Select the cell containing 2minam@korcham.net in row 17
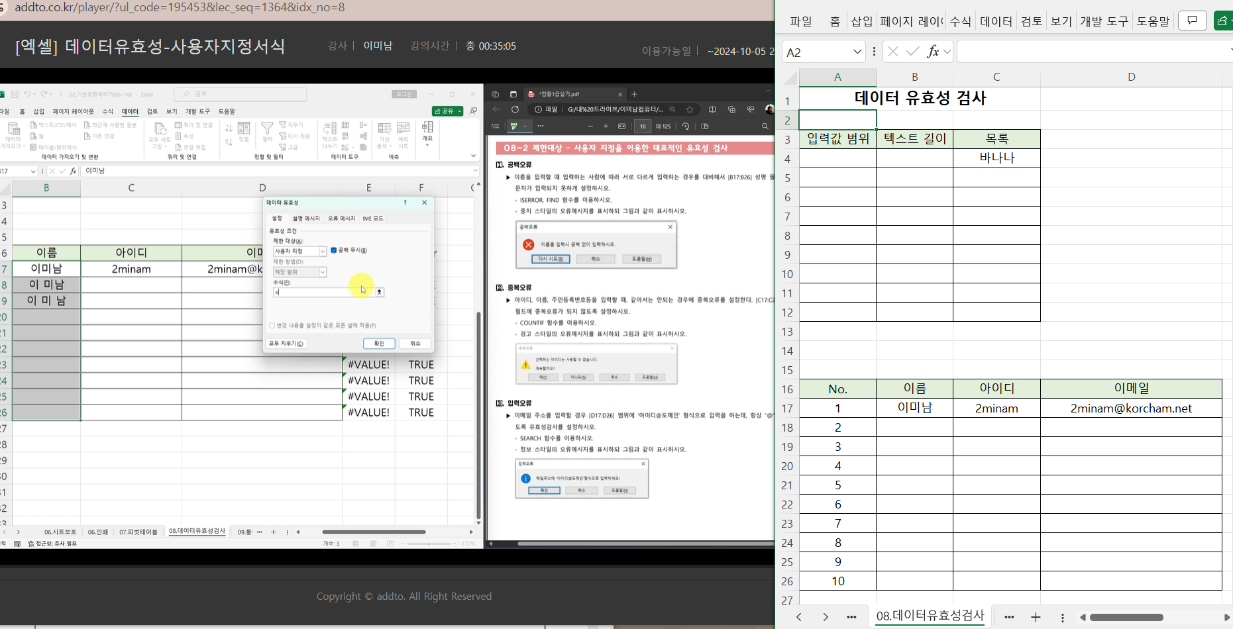 point(1130,409)
